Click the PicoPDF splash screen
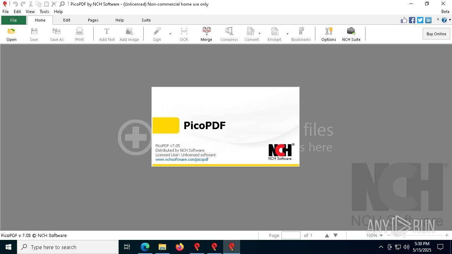 226,127
